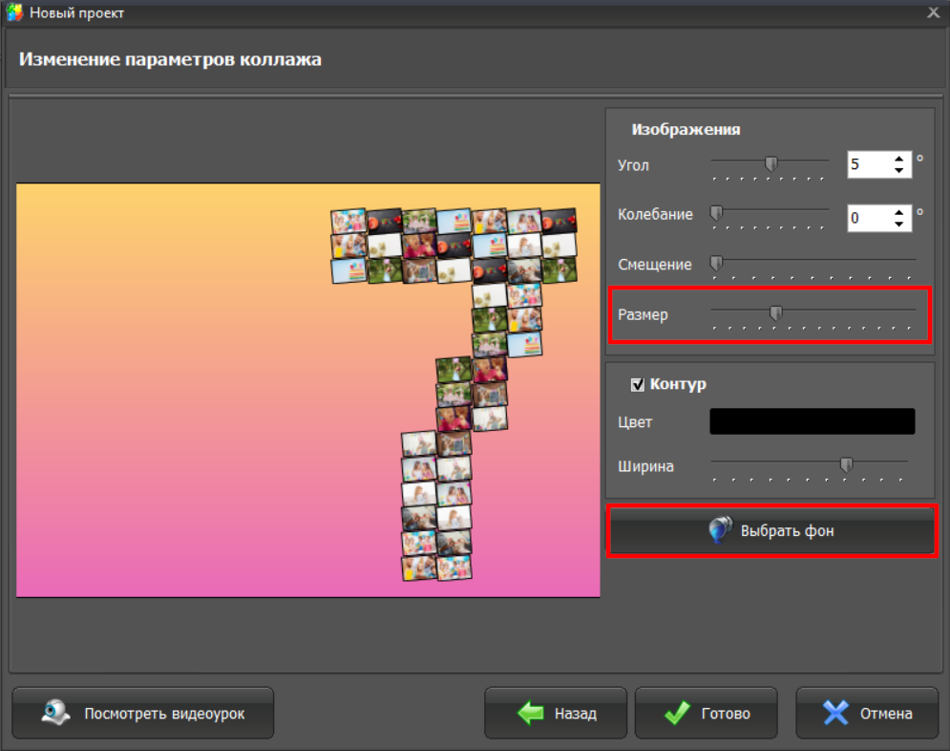Viewport: 950px width, 751px height.
Task: Click the balloon icon on Выбрать фон
Action: coord(720,530)
